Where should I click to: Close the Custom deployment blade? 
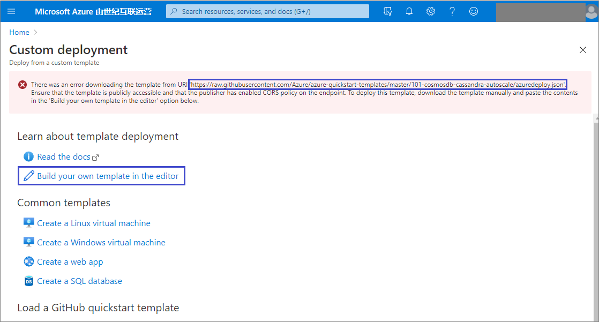click(x=582, y=50)
